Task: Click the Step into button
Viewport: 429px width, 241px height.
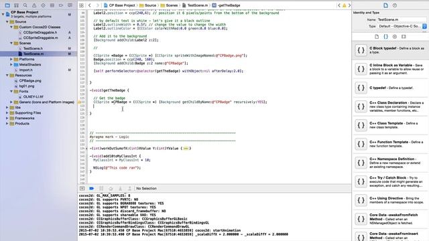Action: pyautogui.click(x=120, y=188)
